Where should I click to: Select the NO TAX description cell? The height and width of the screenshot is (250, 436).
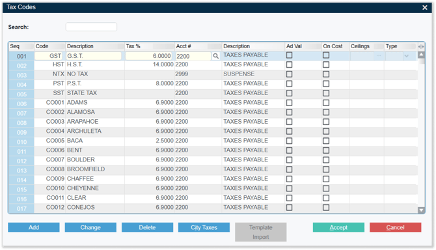(95, 74)
